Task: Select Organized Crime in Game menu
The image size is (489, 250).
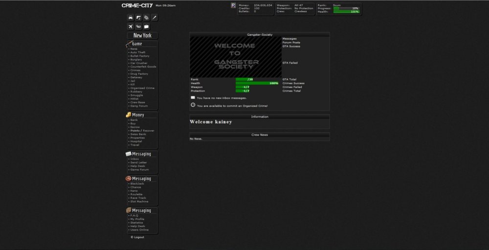Action: coord(142,88)
